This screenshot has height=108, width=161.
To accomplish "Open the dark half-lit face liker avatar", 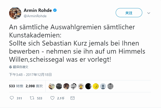I will point(88,86).
